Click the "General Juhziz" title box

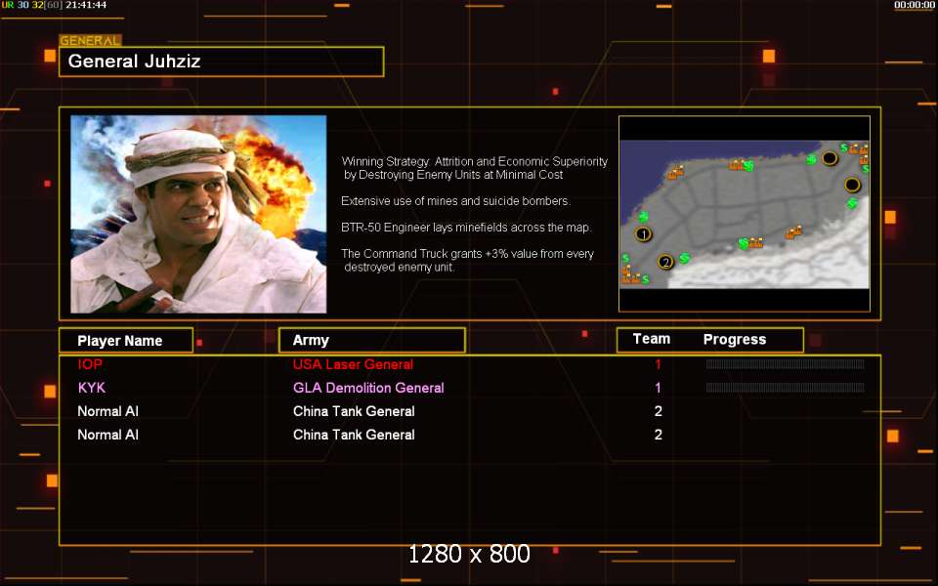[222, 62]
